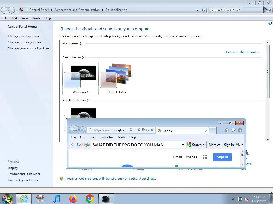The width and height of the screenshot is (273, 204).
Task: Click Get more themes online link
Action: 243,52
